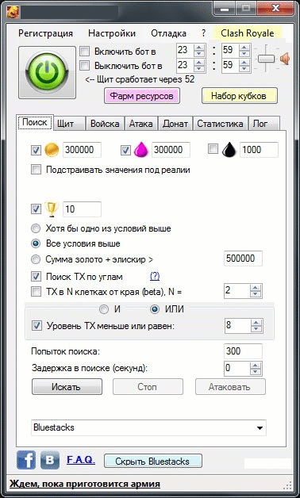Choose the 'И' radio button
Image resolution: width=300 pixels, height=498 pixels.
click(x=104, y=309)
